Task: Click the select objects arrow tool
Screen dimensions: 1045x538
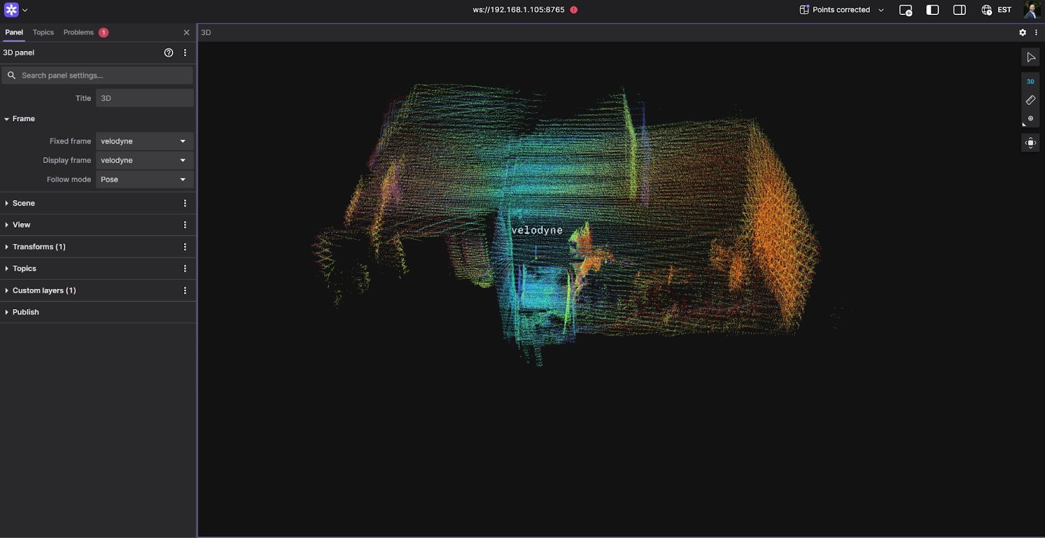Action: point(1030,57)
